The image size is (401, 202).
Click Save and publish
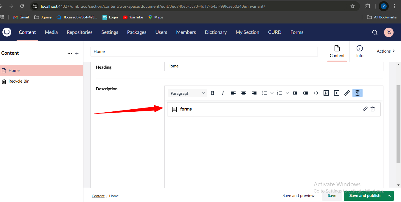(x=365, y=196)
